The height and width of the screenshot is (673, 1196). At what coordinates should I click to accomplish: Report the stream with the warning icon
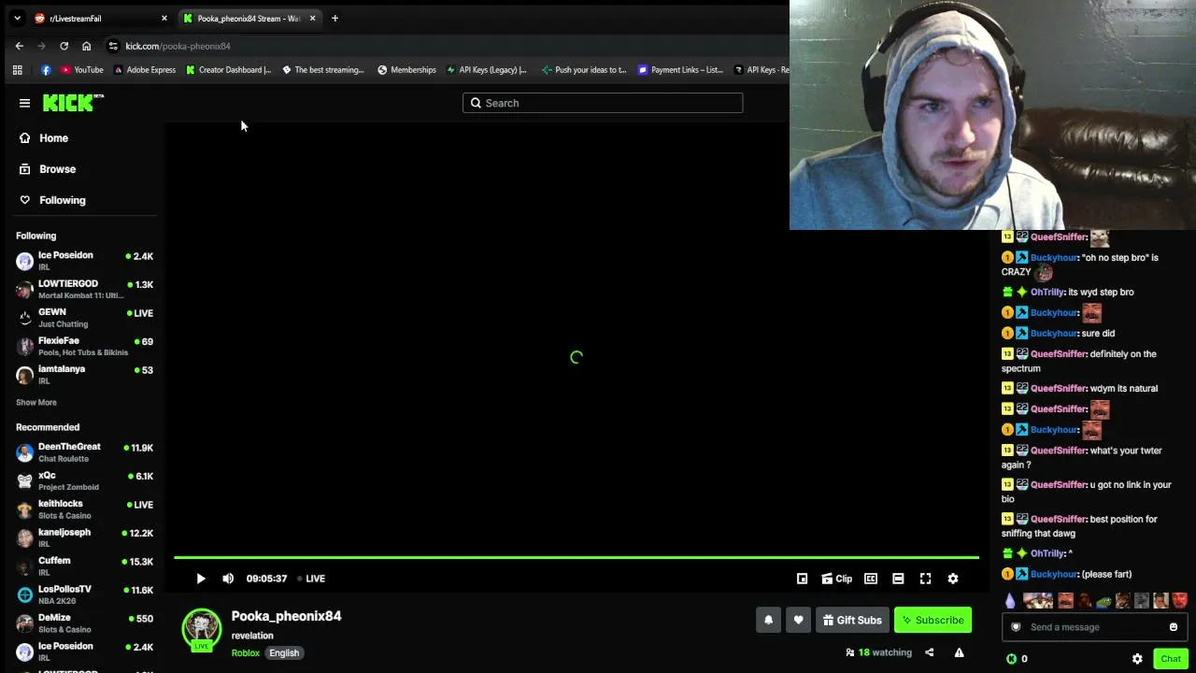959,652
